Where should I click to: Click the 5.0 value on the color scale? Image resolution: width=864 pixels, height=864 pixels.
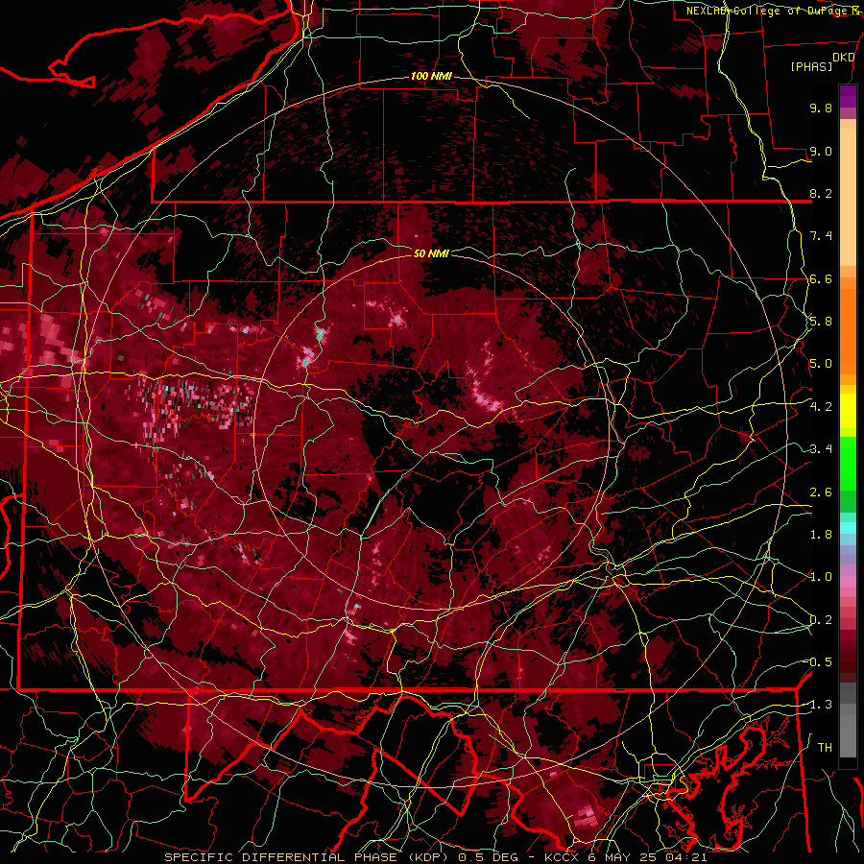(821, 364)
